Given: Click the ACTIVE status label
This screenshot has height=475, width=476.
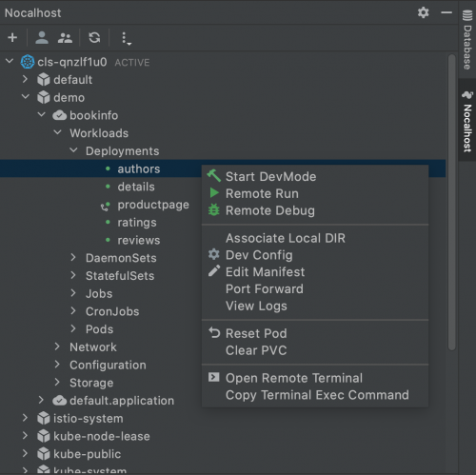Looking at the screenshot, I should click(x=132, y=63).
